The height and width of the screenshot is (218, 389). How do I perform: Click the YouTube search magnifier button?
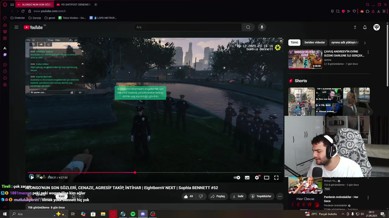pyautogui.click(x=248, y=27)
